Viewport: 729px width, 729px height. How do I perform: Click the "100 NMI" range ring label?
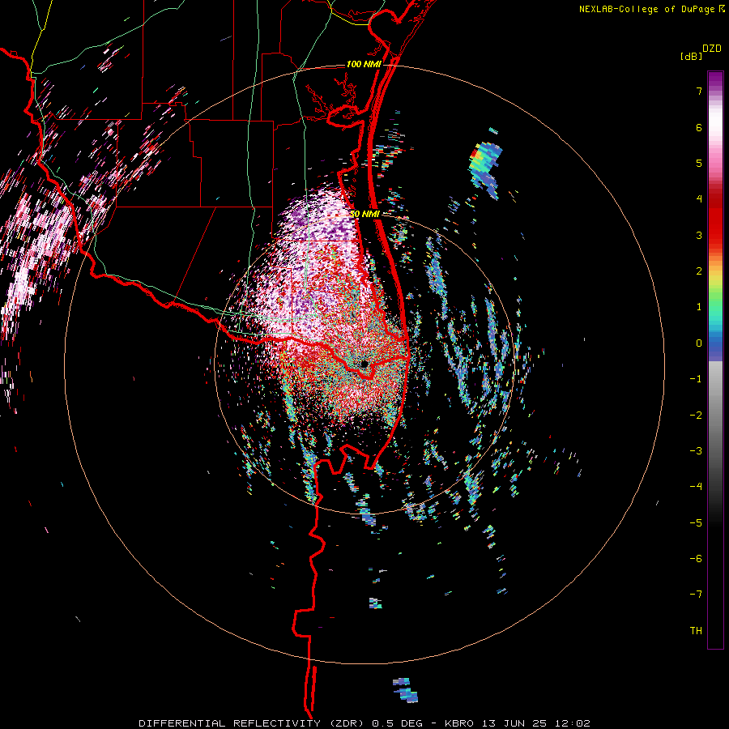(x=364, y=64)
